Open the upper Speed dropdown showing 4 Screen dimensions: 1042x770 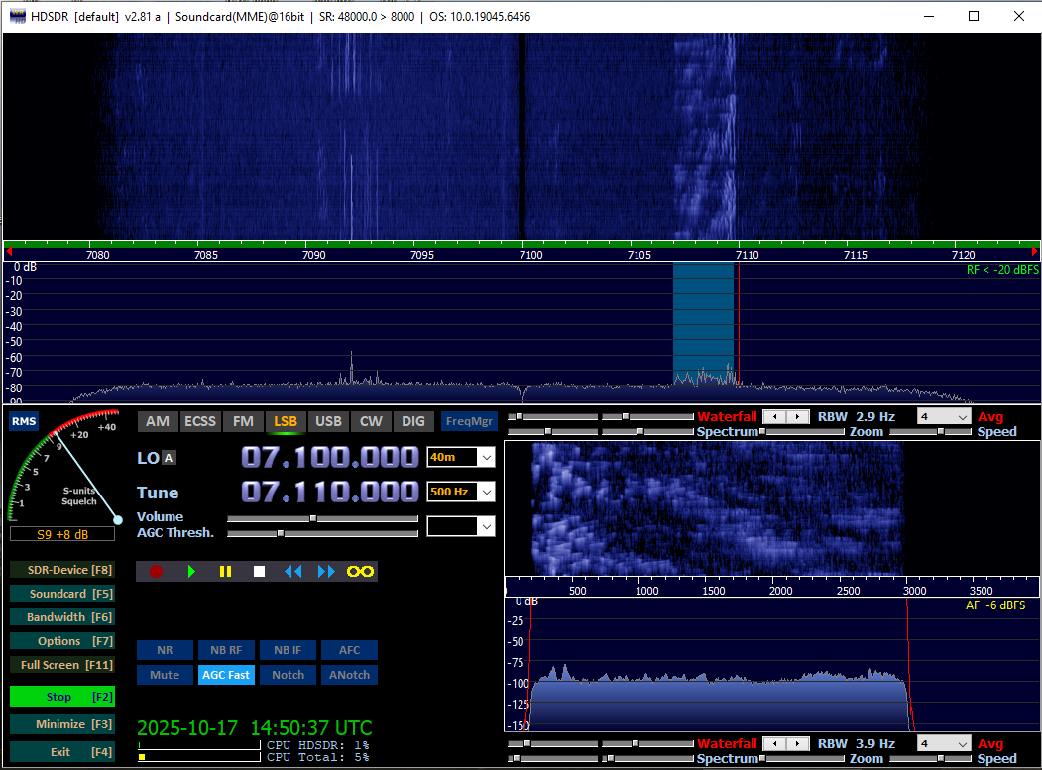click(x=961, y=417)
